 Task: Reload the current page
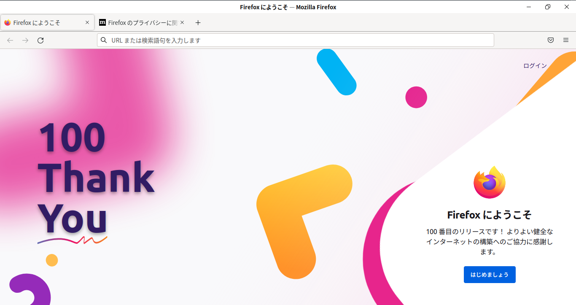click(40, 40)
